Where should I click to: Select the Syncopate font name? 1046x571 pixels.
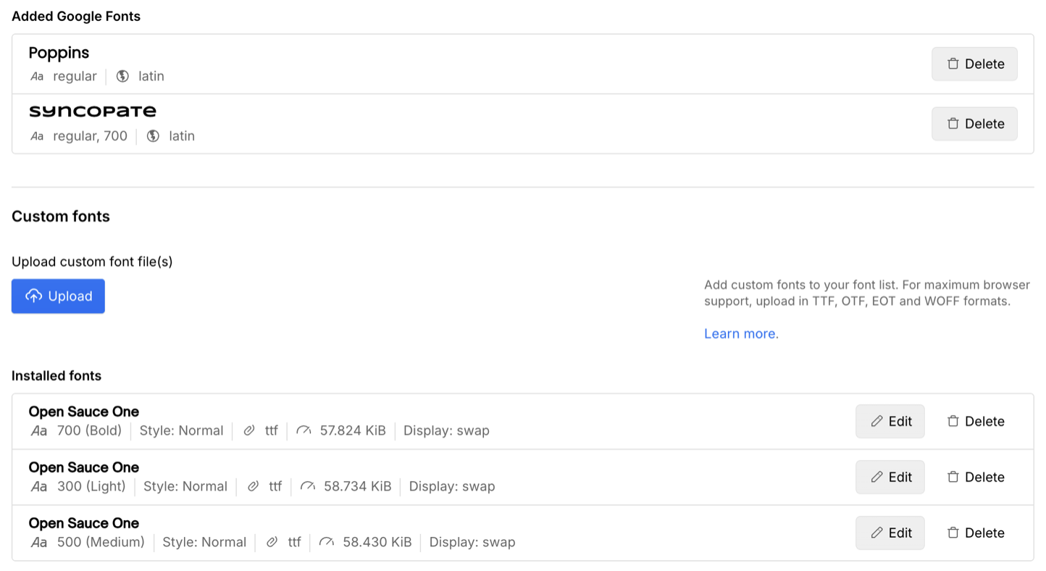[x=93, y=112]
